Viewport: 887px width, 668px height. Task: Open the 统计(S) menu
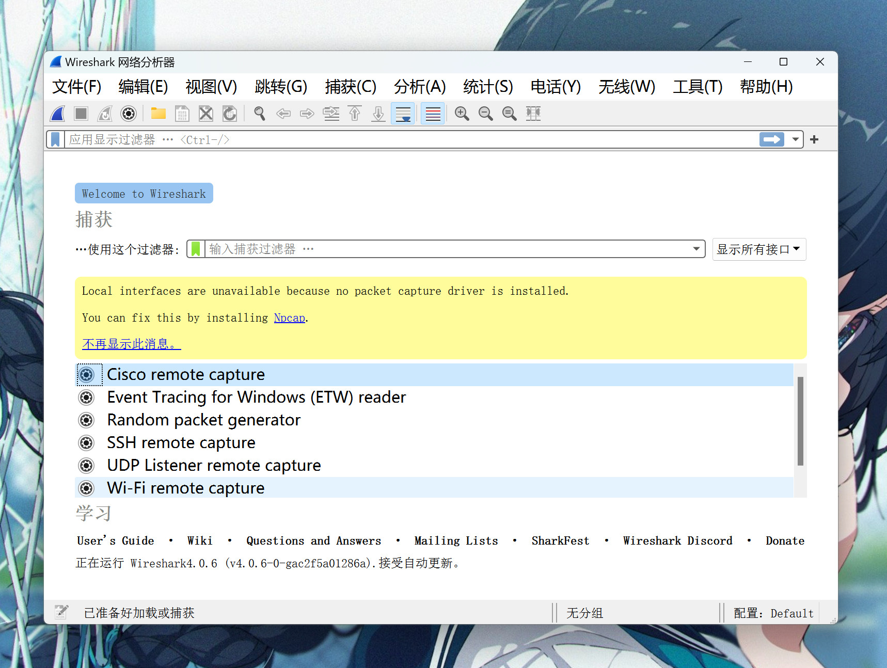(488, 87)
